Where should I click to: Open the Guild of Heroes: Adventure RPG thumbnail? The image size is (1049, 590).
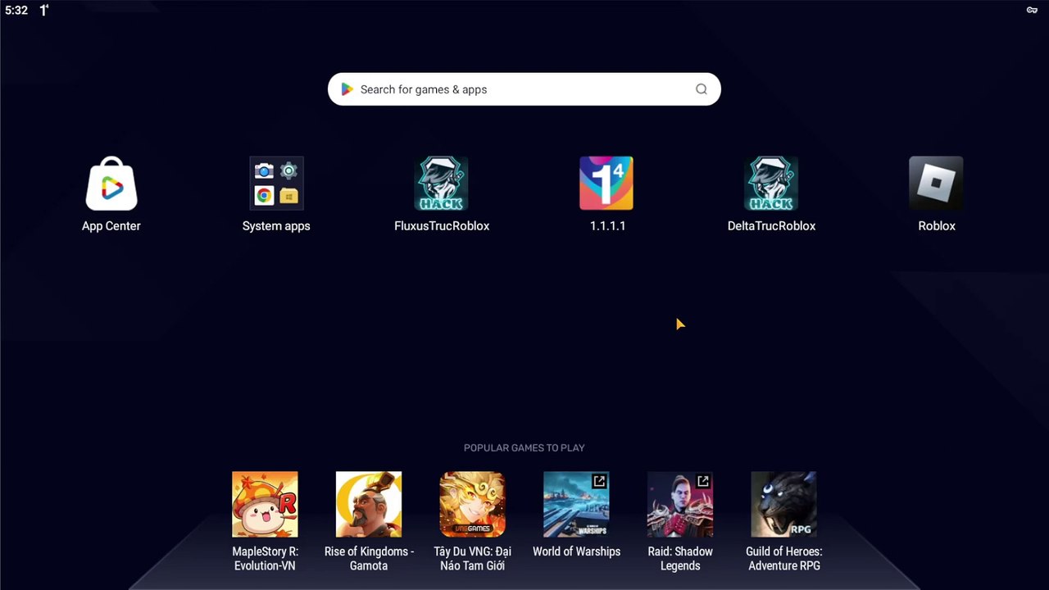click(783, 504)
